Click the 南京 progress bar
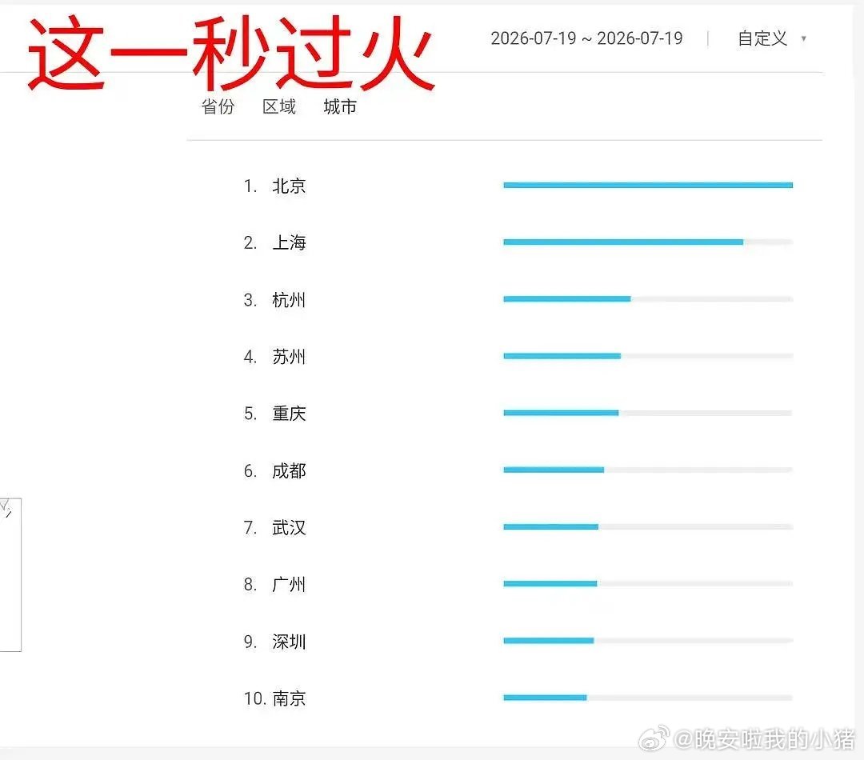The height and width of the screenshot is (760, 864). tap(648, 698)
